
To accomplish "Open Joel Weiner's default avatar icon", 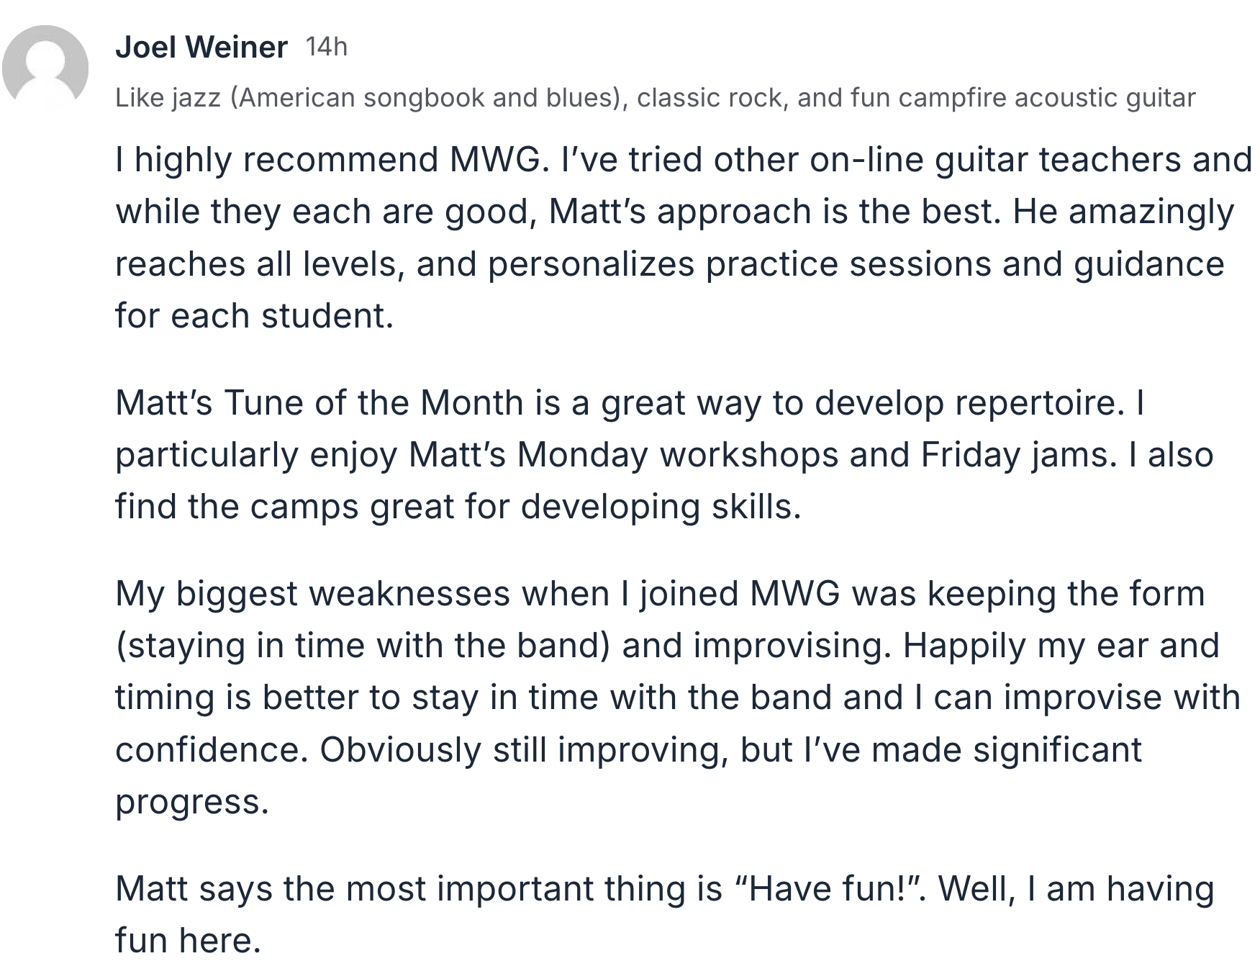I will tap(45, 67).
